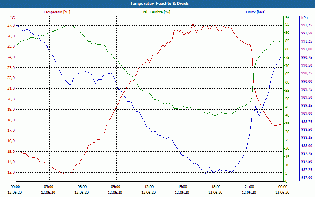Click the 991,50 pressure axis value
The image size is (315, 197).
(x=307, y=33)
